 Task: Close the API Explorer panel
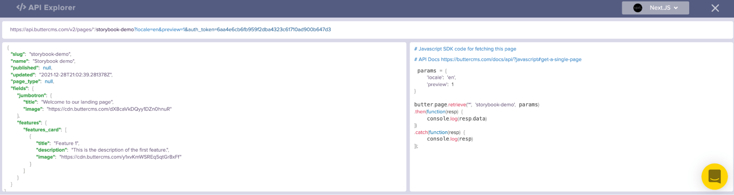pyautogui.click(x=715, y=8)
